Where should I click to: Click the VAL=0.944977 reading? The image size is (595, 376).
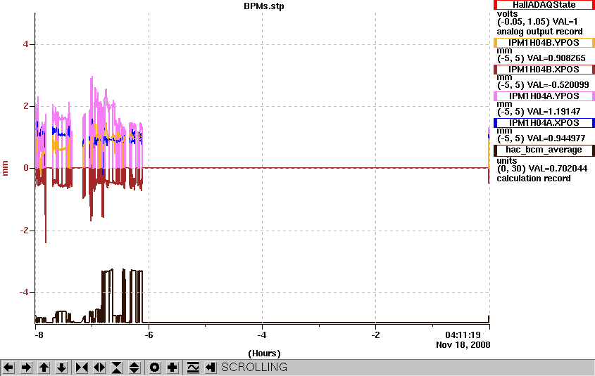pyautogui.click(x=556, y=138)
